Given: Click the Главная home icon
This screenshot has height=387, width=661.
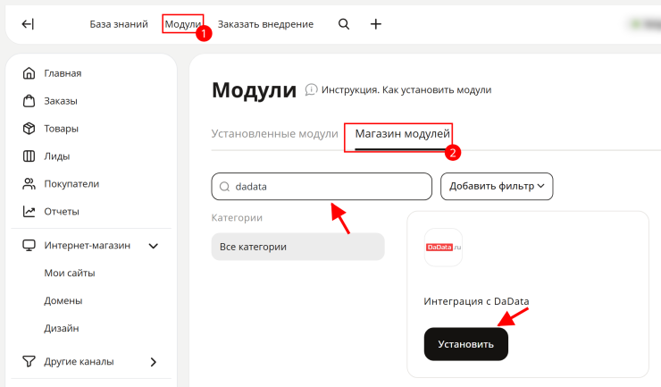Looking at the screenshot, I should pyautogui.click(x=29, y=73).
